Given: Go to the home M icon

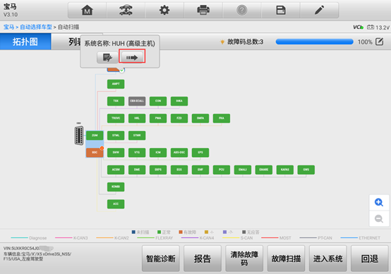Looking at the screenshot, I should [87, 10].
